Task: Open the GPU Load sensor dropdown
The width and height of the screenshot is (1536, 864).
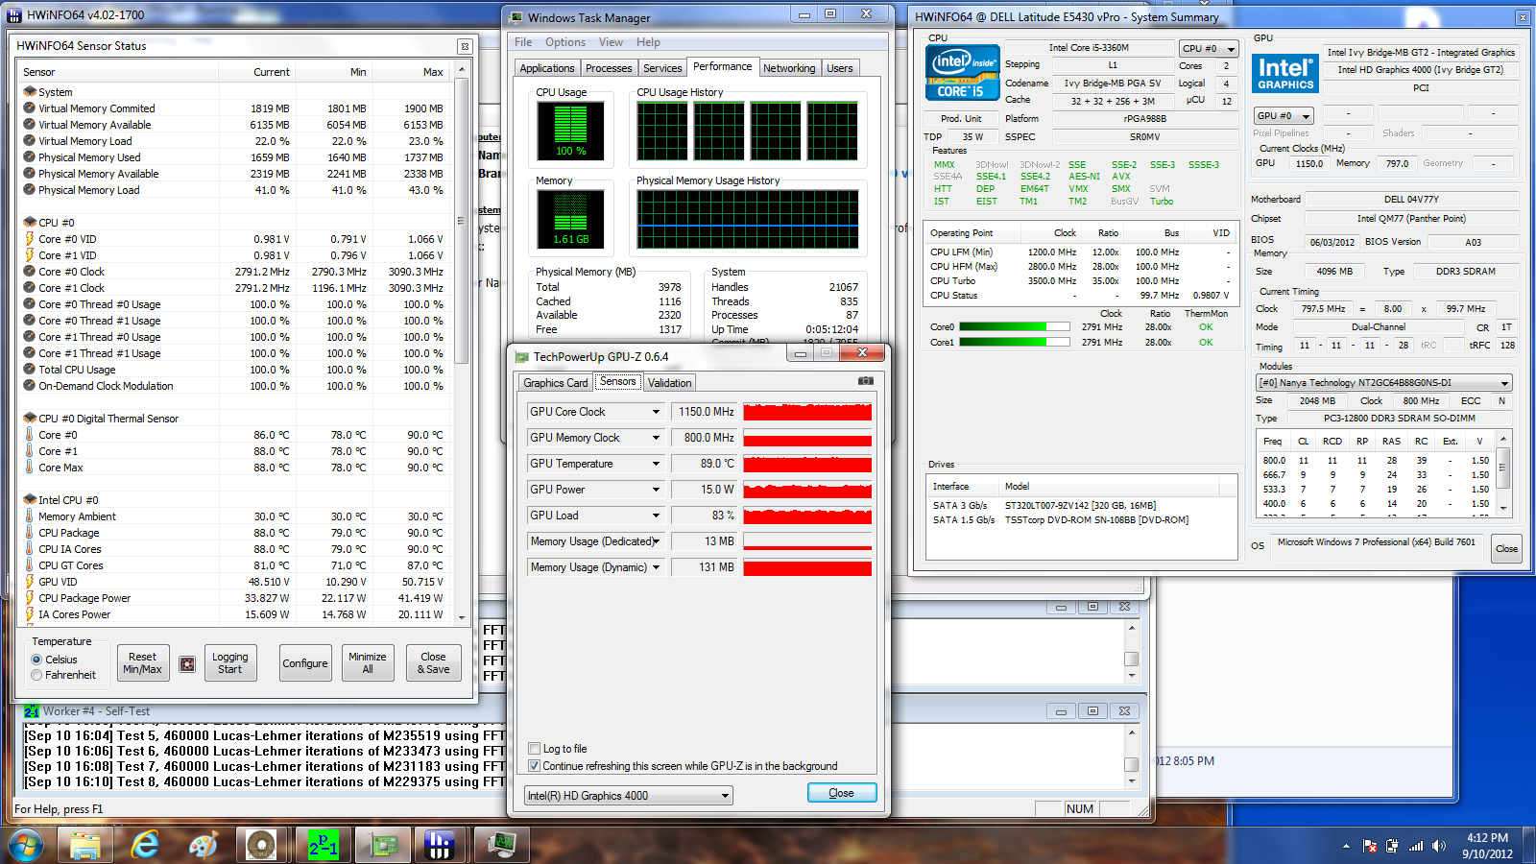Action: point(657,516)
